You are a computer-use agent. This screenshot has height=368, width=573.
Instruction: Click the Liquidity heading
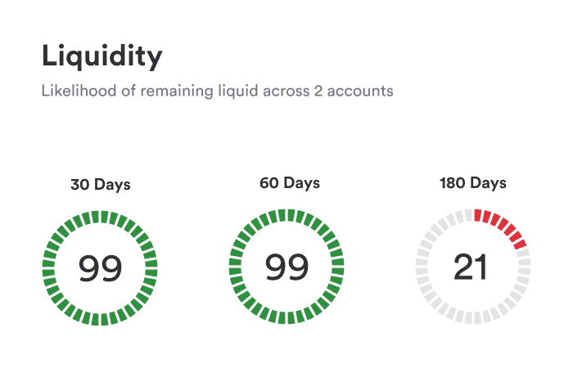coord(102,56)
